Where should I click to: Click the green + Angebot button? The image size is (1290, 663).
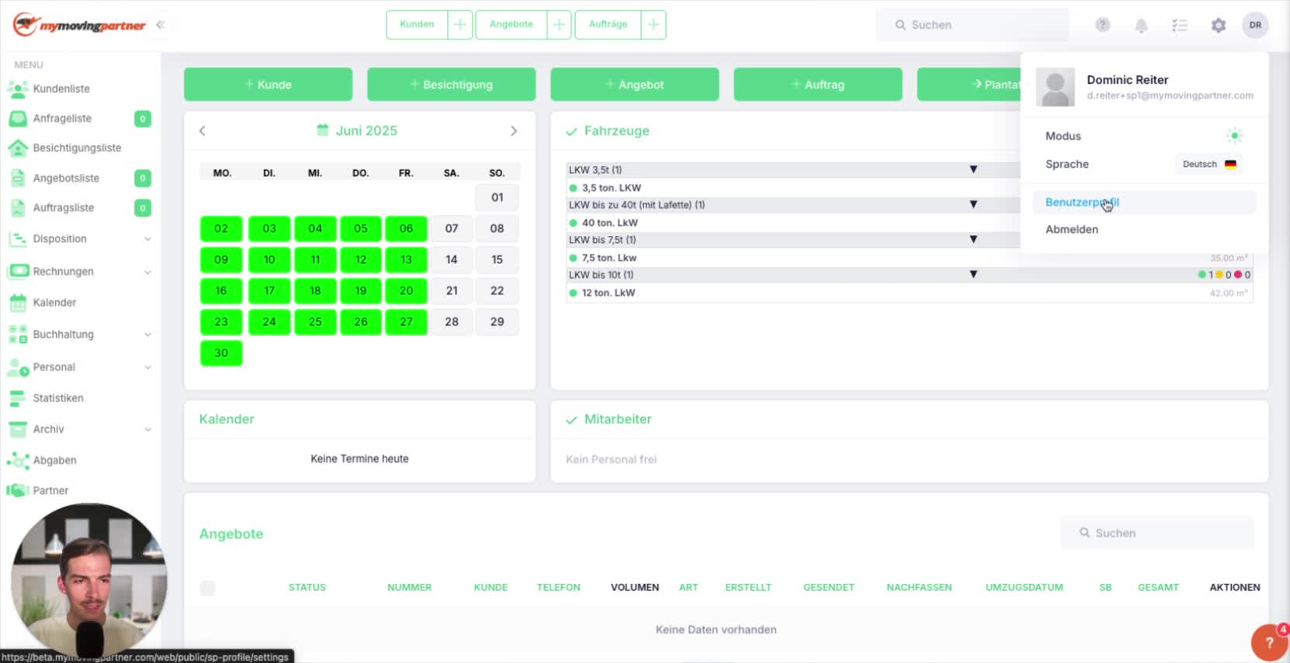click(x=634, y=85)
